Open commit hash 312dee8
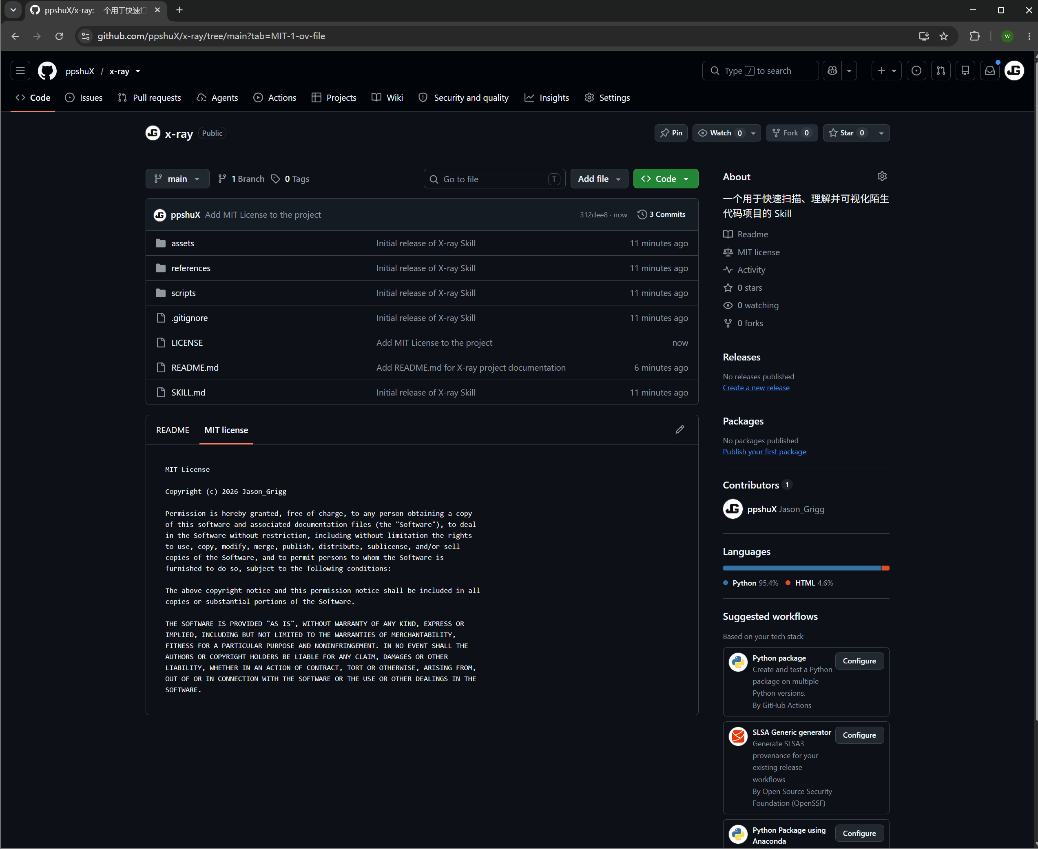Viewport: 1038px width, 849px height. pyautogui.click(x=593, y=215)
